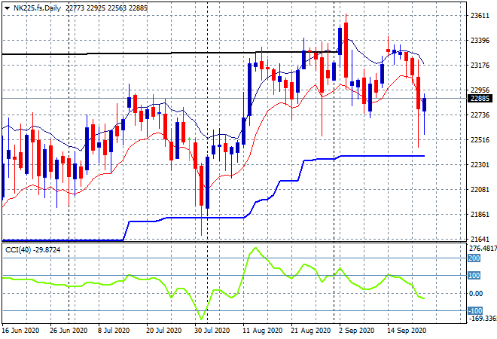Click the 23611 price scale value
497x339 pixels.
click(480, 16)
